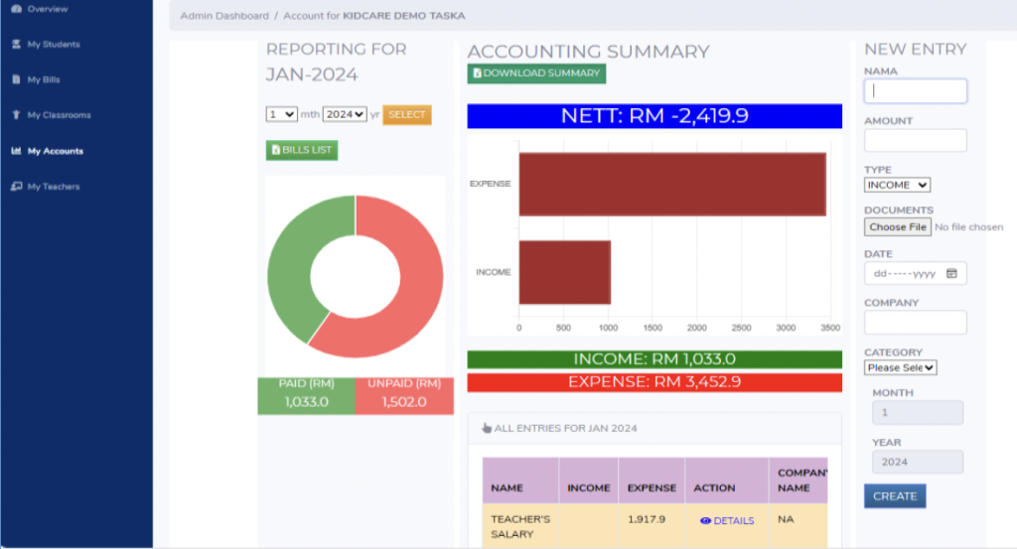
Task: Click the calendar icon in Date field
Action: pos(951,273)
